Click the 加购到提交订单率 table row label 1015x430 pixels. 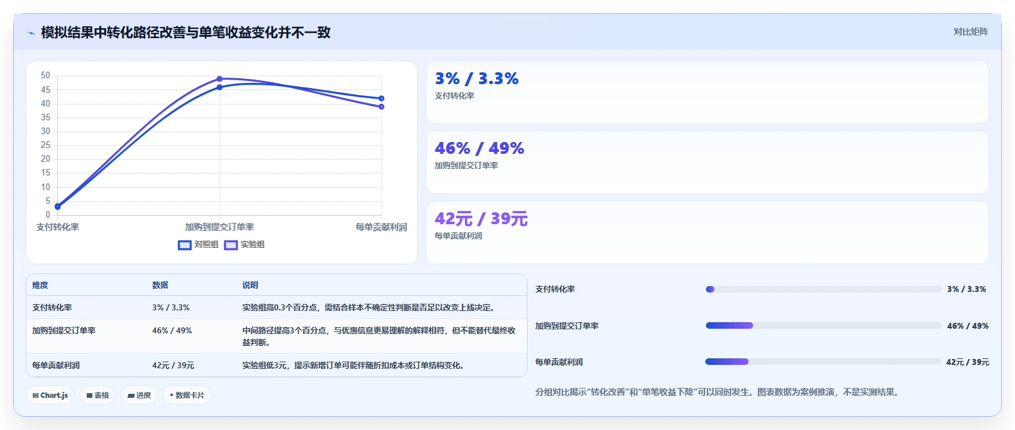click(64, 330)
